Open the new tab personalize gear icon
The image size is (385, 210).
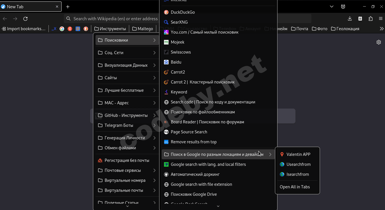pos(379,42)
